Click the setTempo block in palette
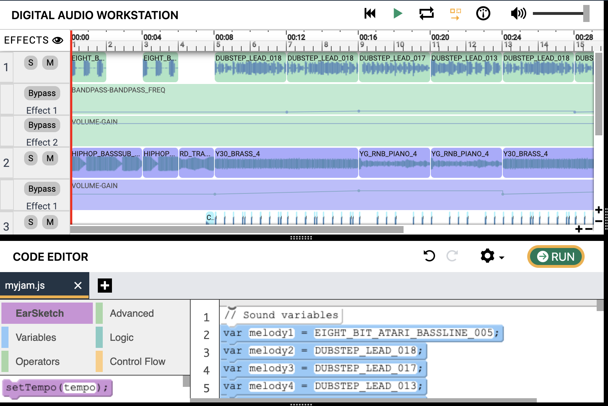This screenshot has height=406, width=608. [x=57, y=388]
